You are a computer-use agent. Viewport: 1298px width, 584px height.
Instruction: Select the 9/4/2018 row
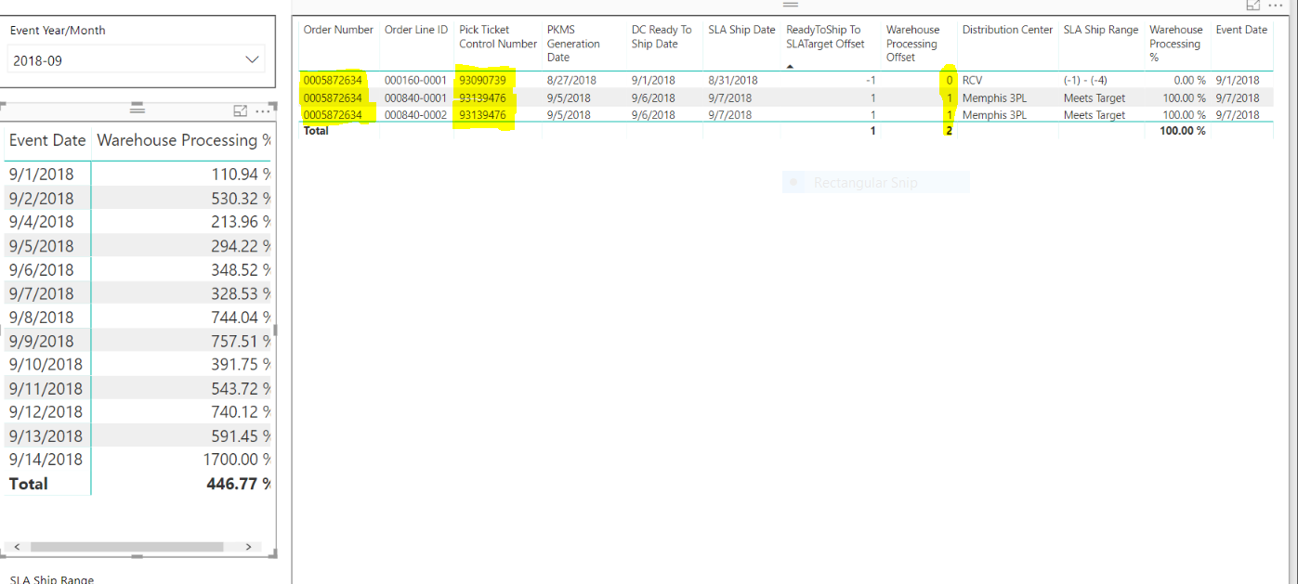[139, 222]
